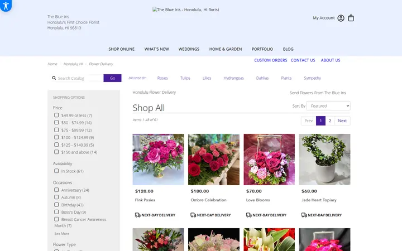402x251 pixels.
Task: Open the Pink Posies product photo
Action: tap(158, 160)
